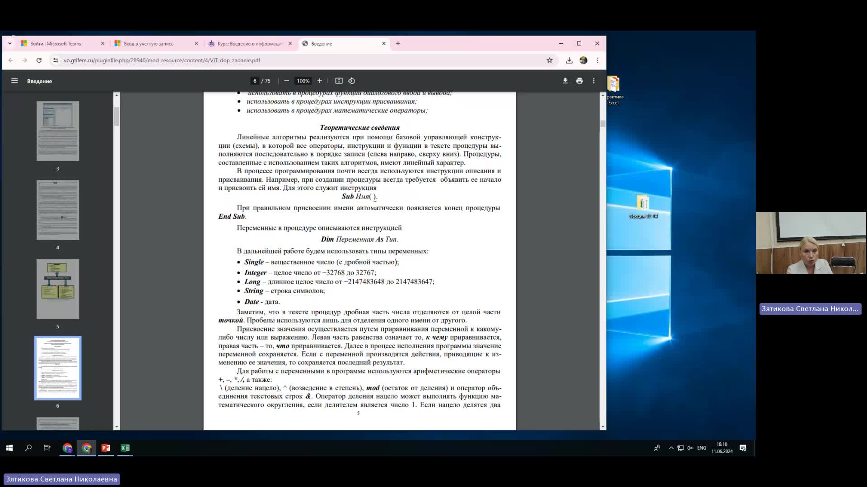Image resolution: width=867 pixels, height=487 pixels.
Task: Open the Windows Start menu
Action: point(9,448)
